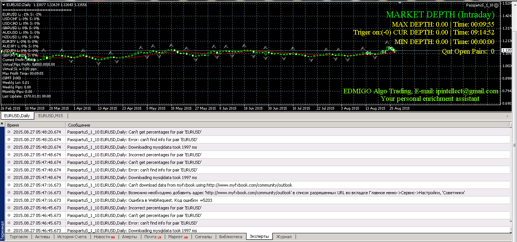This screenshot has width=517, height=242.
Task: Switch to the EURUSD,M15 chart tab
Action: (51, 116)
